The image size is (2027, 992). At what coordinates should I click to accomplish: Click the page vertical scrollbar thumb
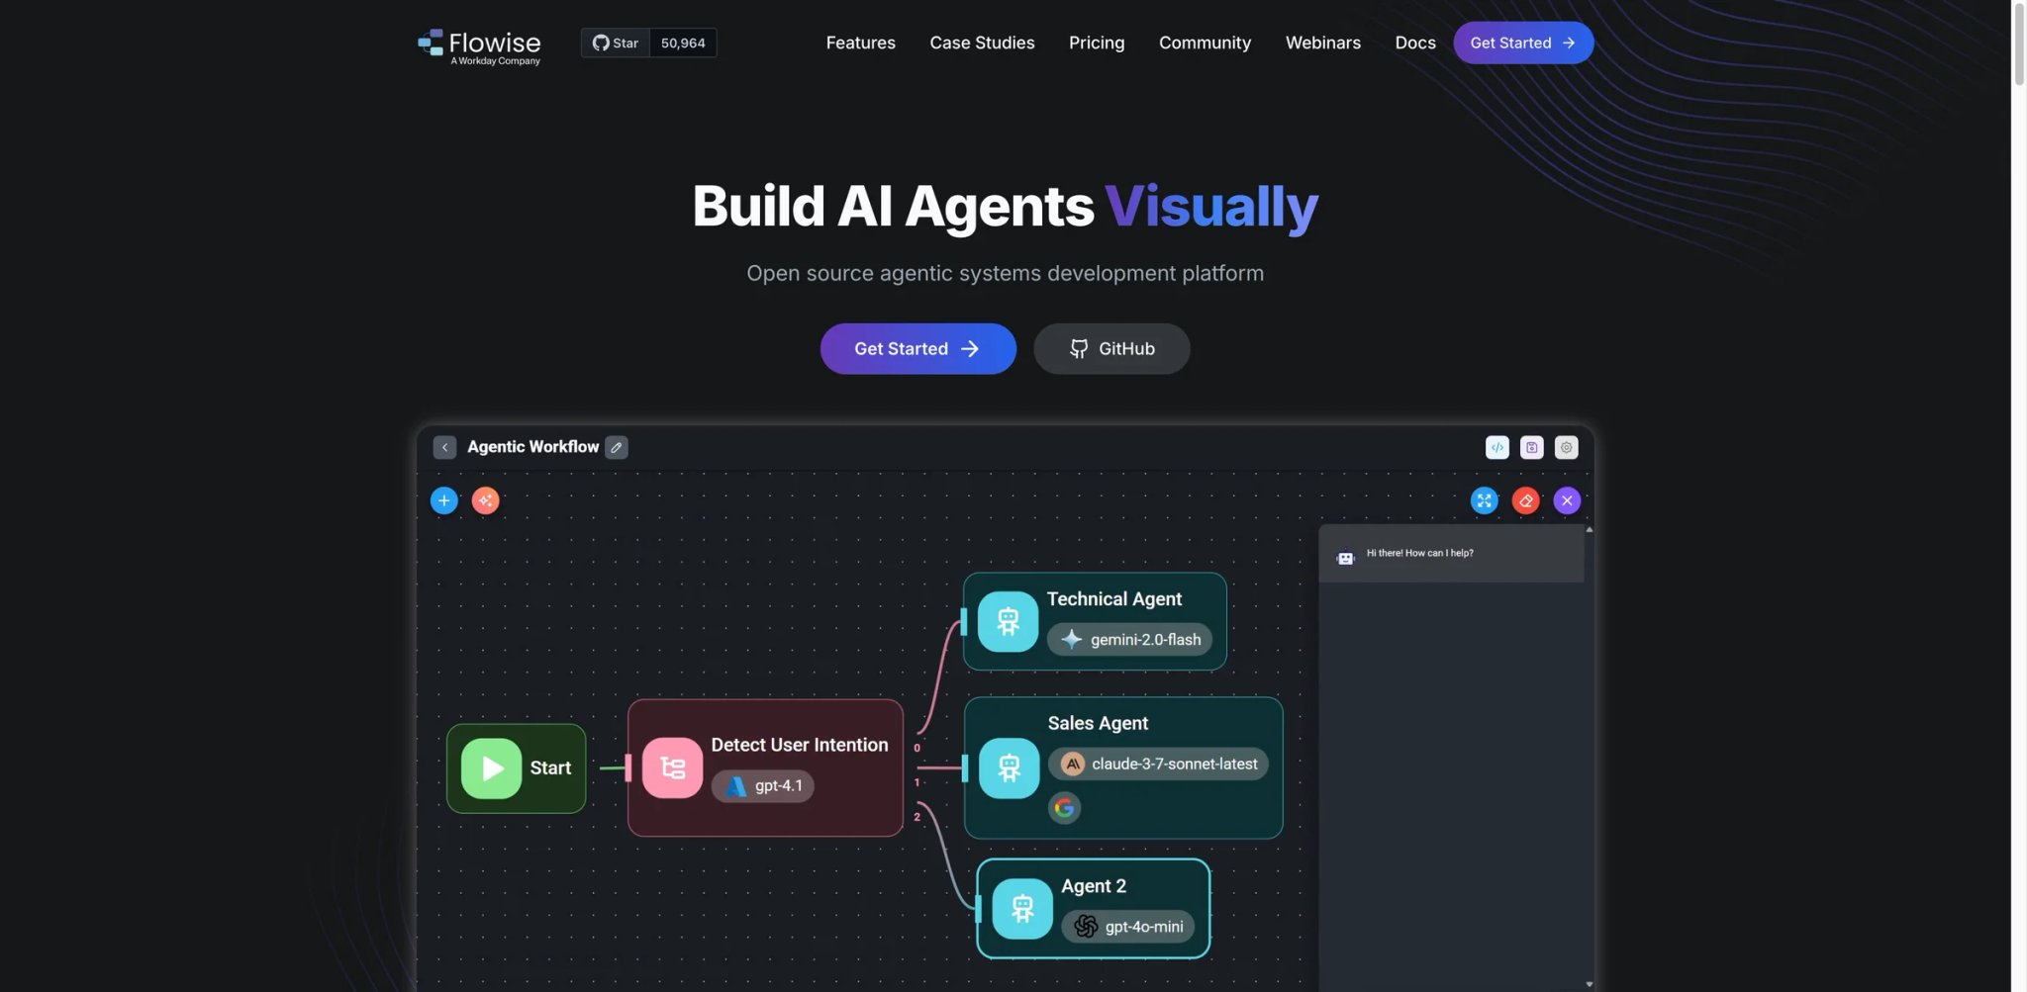pyautogui.click(x=2019, y=45)
